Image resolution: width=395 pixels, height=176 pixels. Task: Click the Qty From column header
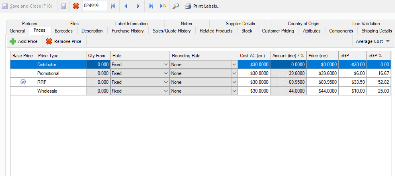98,56
